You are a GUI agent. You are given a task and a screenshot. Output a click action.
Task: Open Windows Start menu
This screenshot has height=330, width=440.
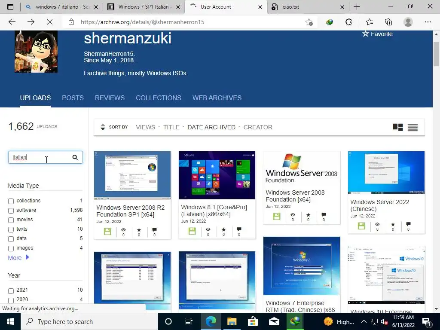[x=10, y=321]
